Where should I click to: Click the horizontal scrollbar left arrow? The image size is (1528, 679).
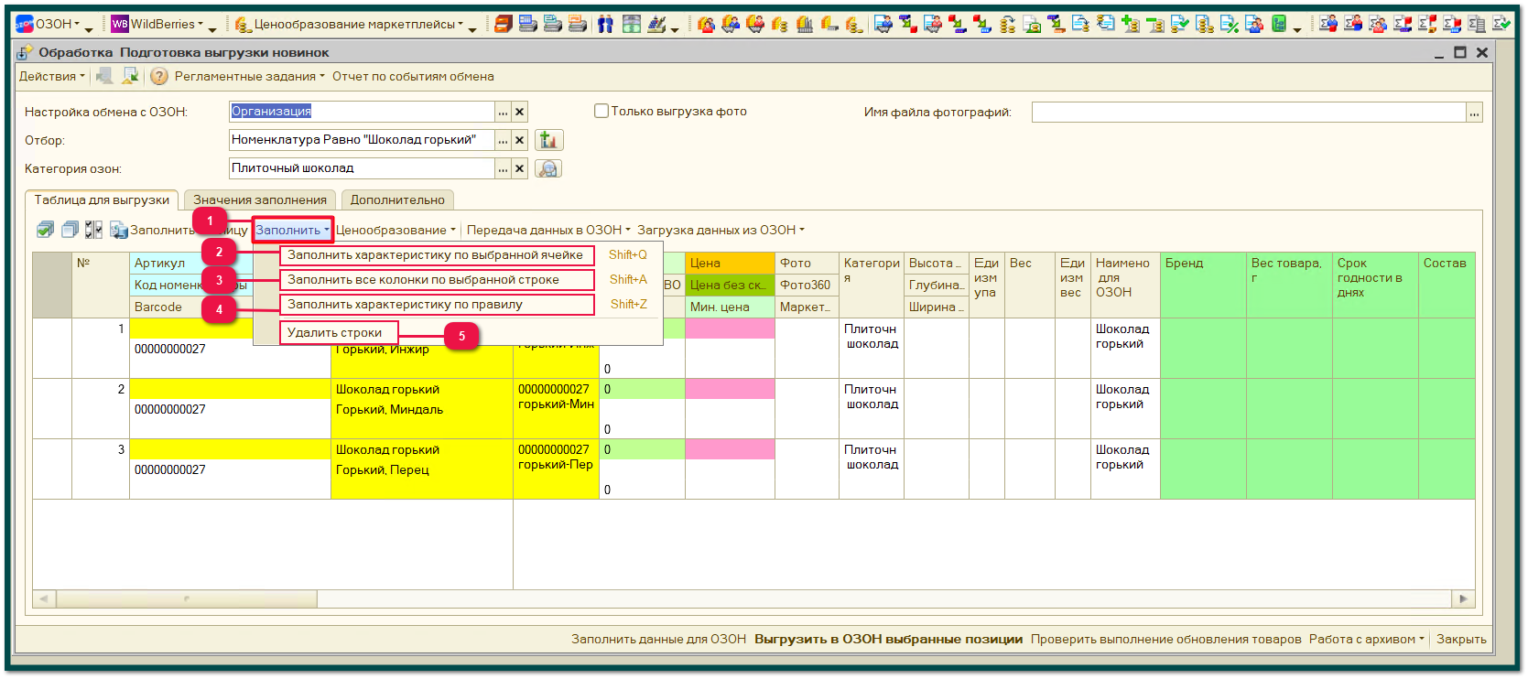click(44, 599)
